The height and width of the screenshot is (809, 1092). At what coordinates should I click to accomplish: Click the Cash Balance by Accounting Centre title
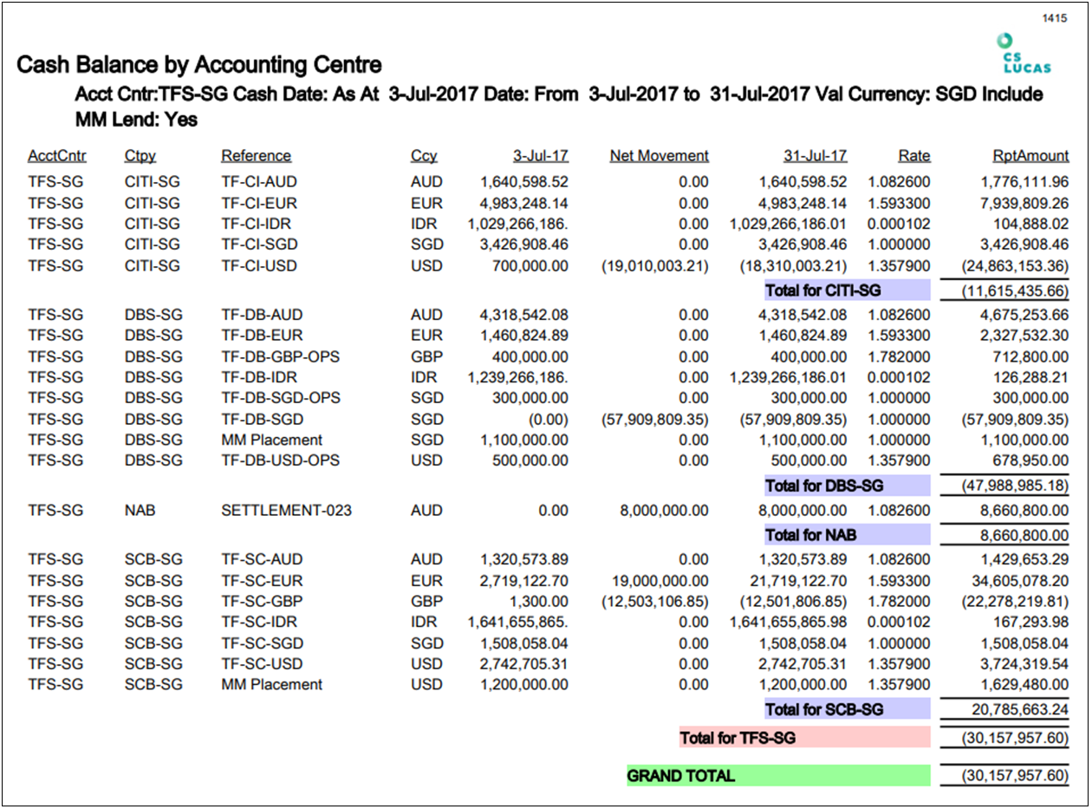pyautogui.click(x=199, y=65)
